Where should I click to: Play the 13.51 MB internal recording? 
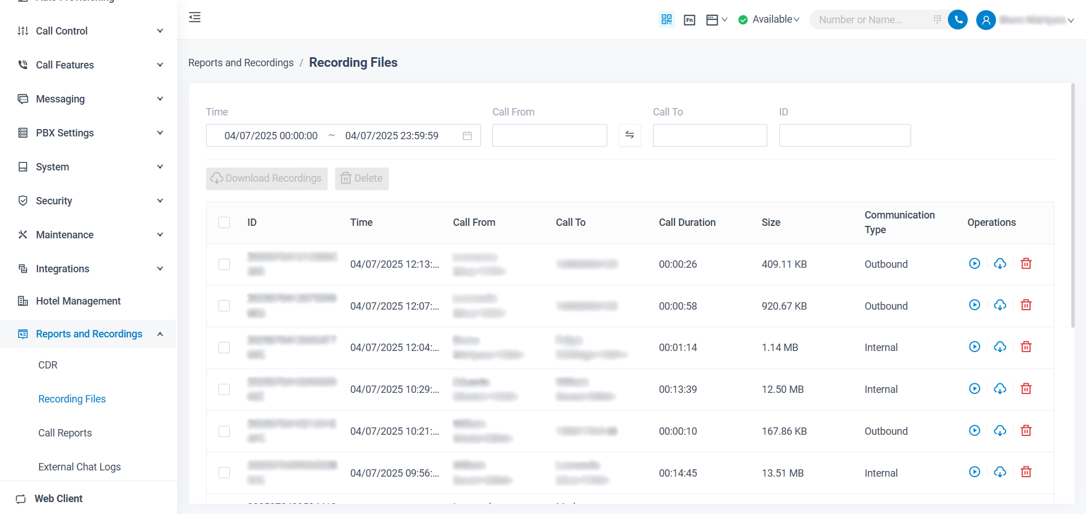(x=974, y=472)
